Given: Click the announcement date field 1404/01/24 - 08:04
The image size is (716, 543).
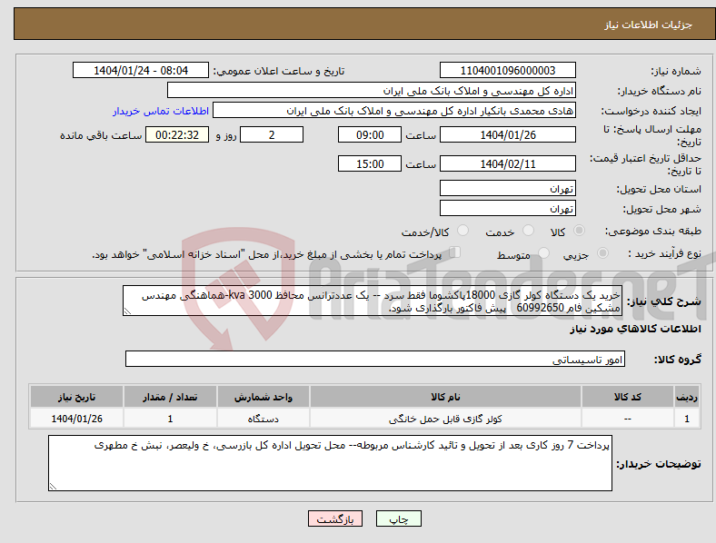Looking at the screenshot, I should pyautogui.click(x=141, y=70).
